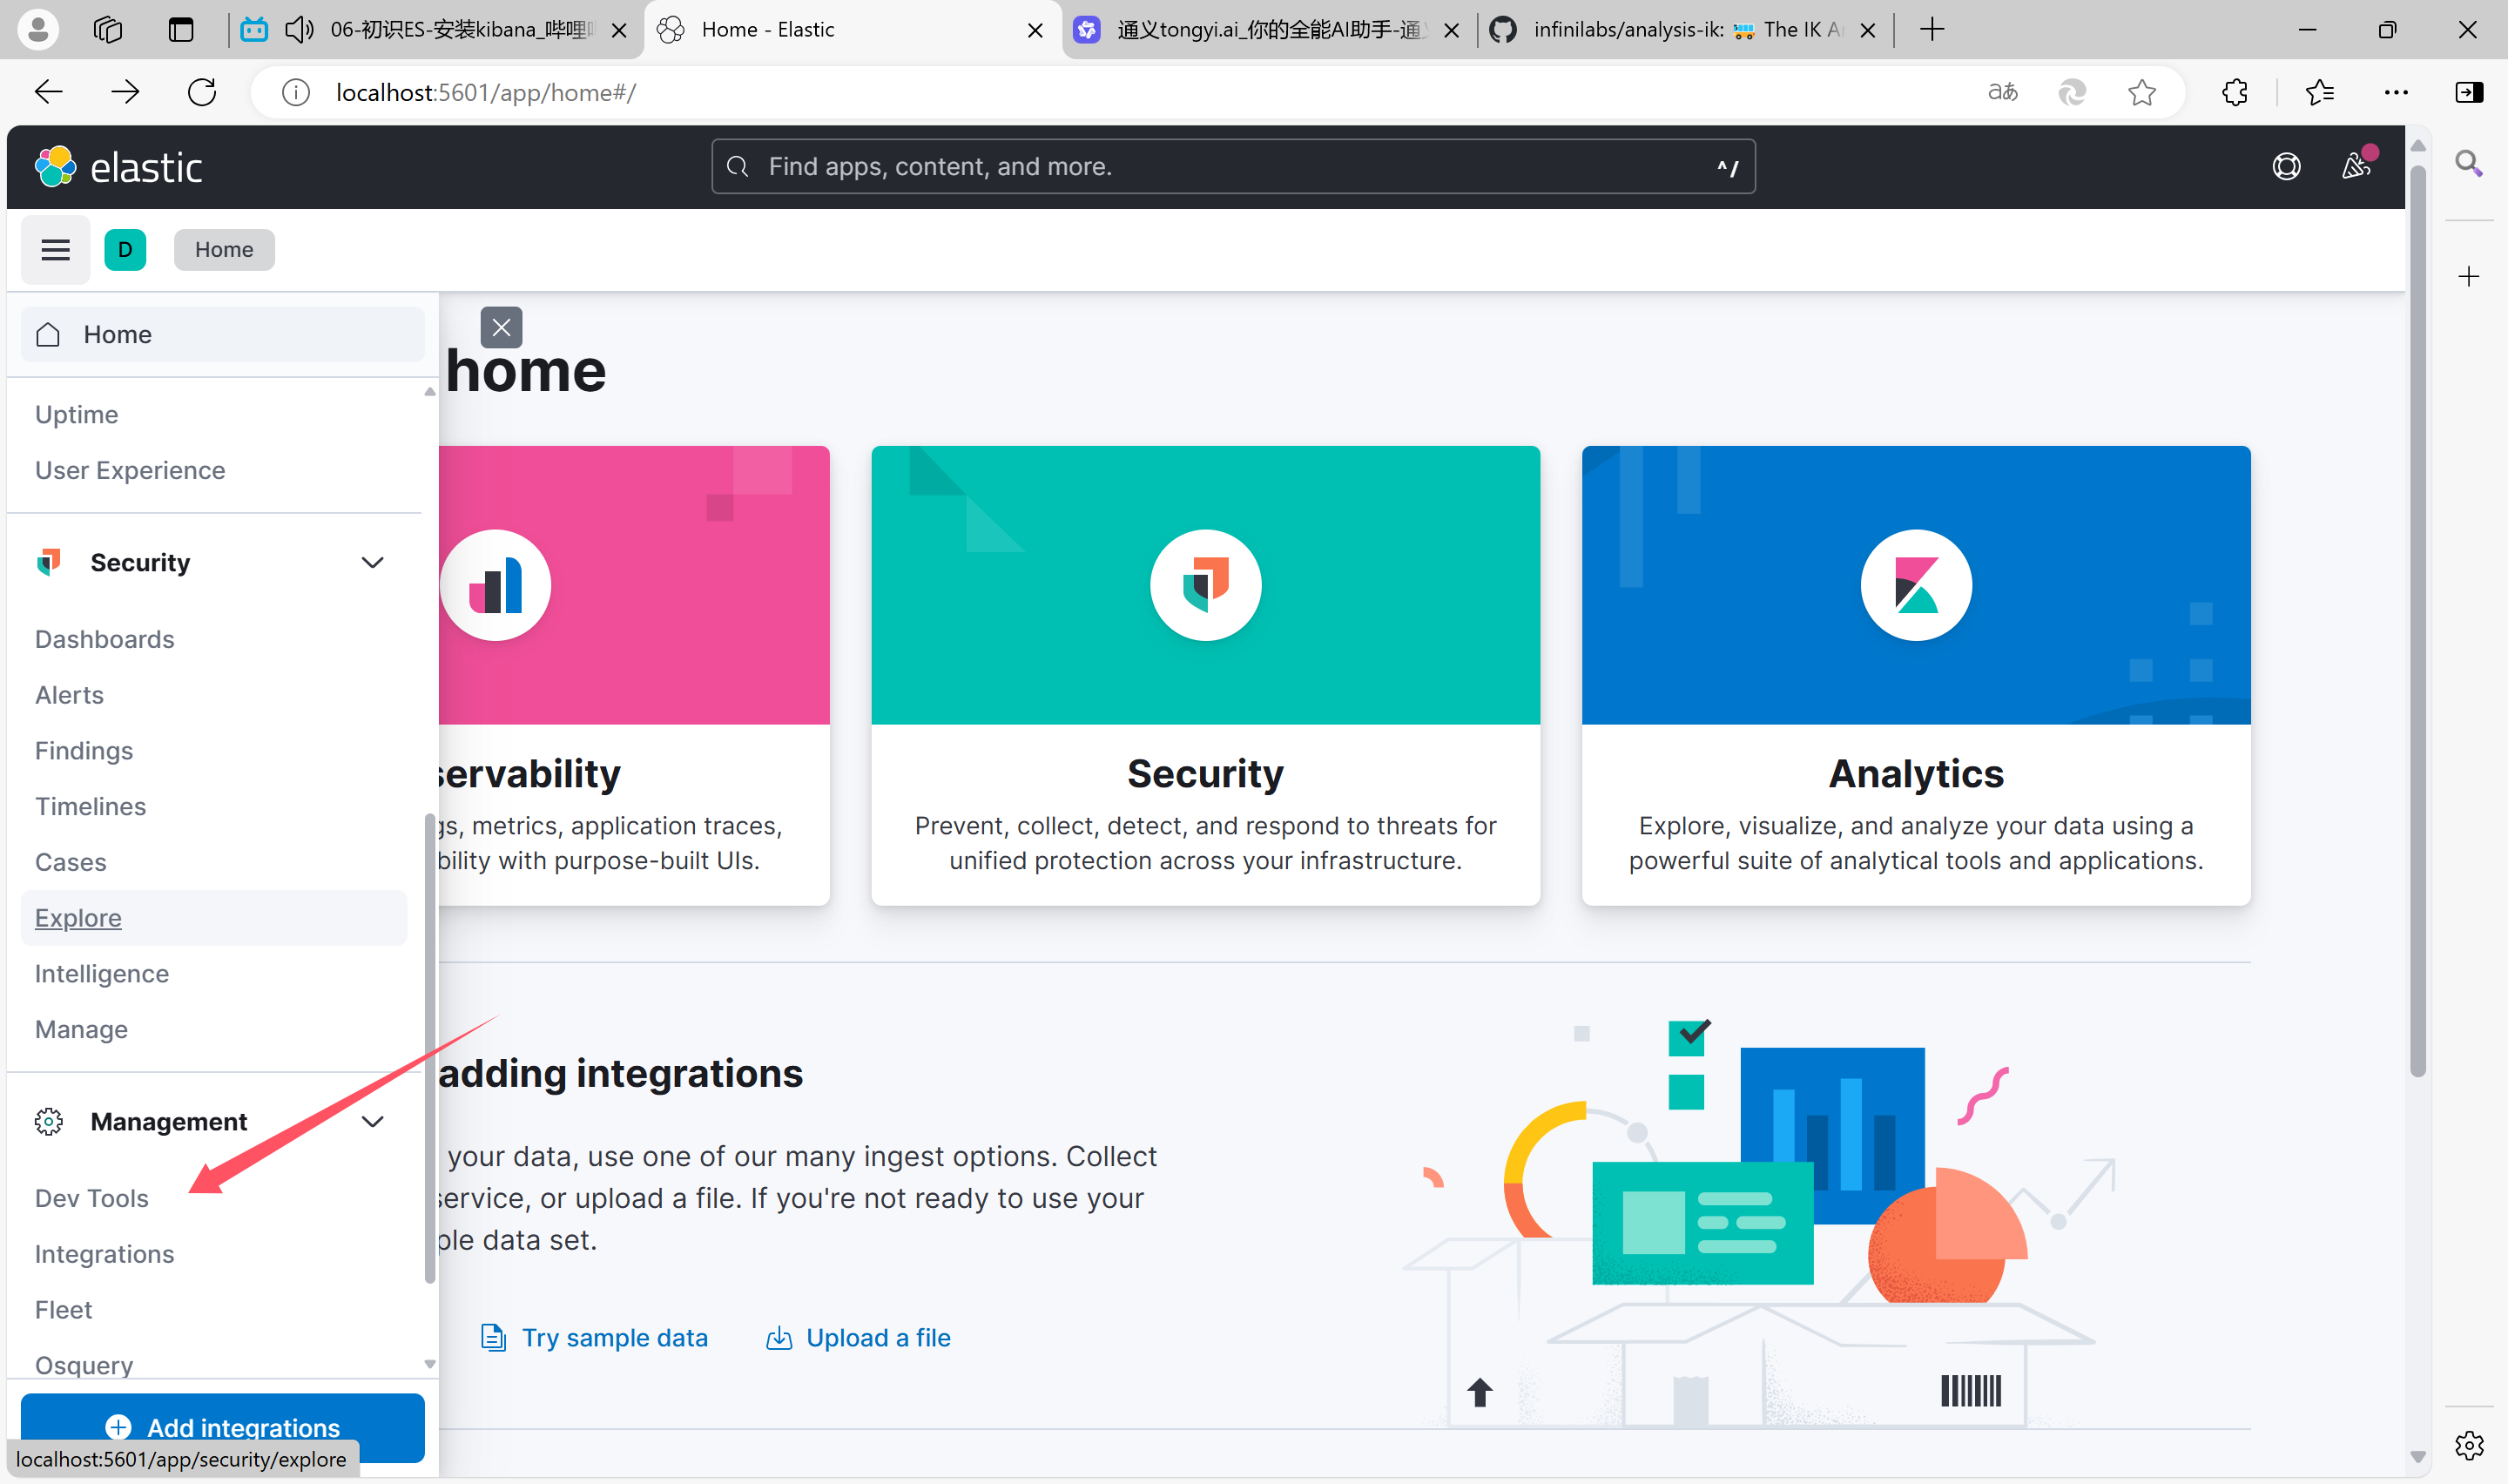Open page search magnifier on right edge
This screenshot has width=2508, height=1484.
(2469, 163)
